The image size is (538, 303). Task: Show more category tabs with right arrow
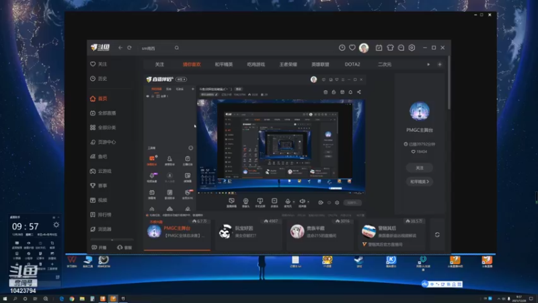coord(428,64)
